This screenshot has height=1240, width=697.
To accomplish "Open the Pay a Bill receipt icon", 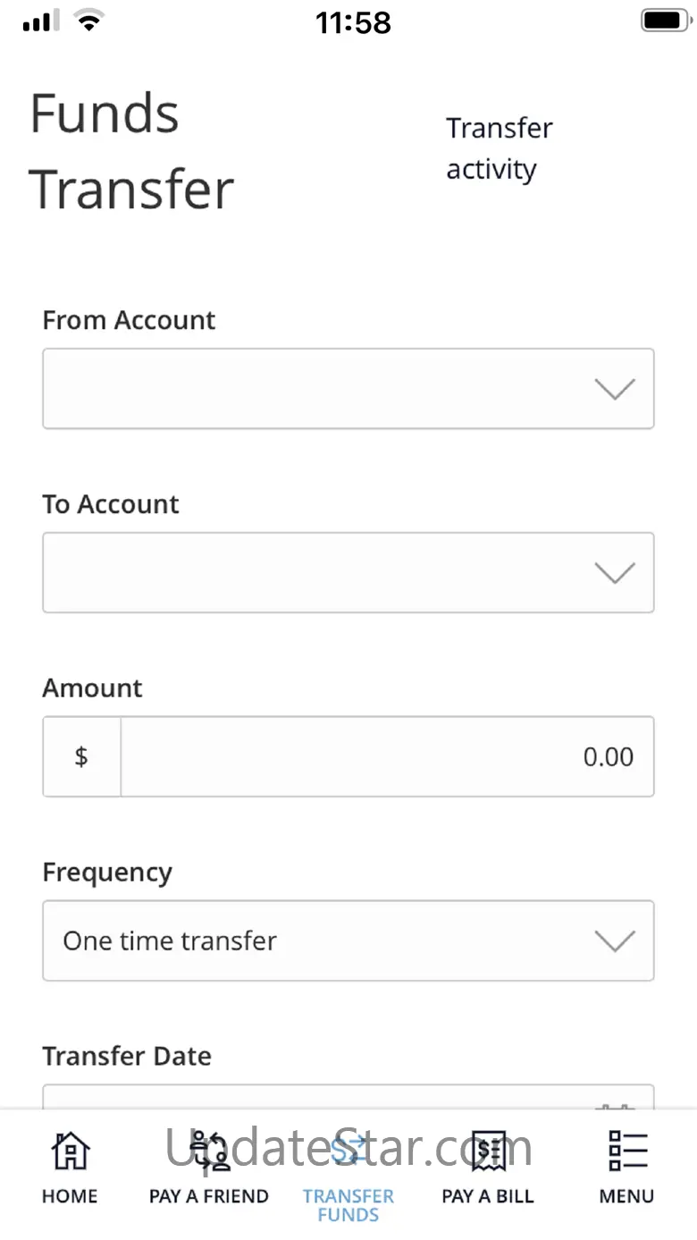I will coord(488,1151).
